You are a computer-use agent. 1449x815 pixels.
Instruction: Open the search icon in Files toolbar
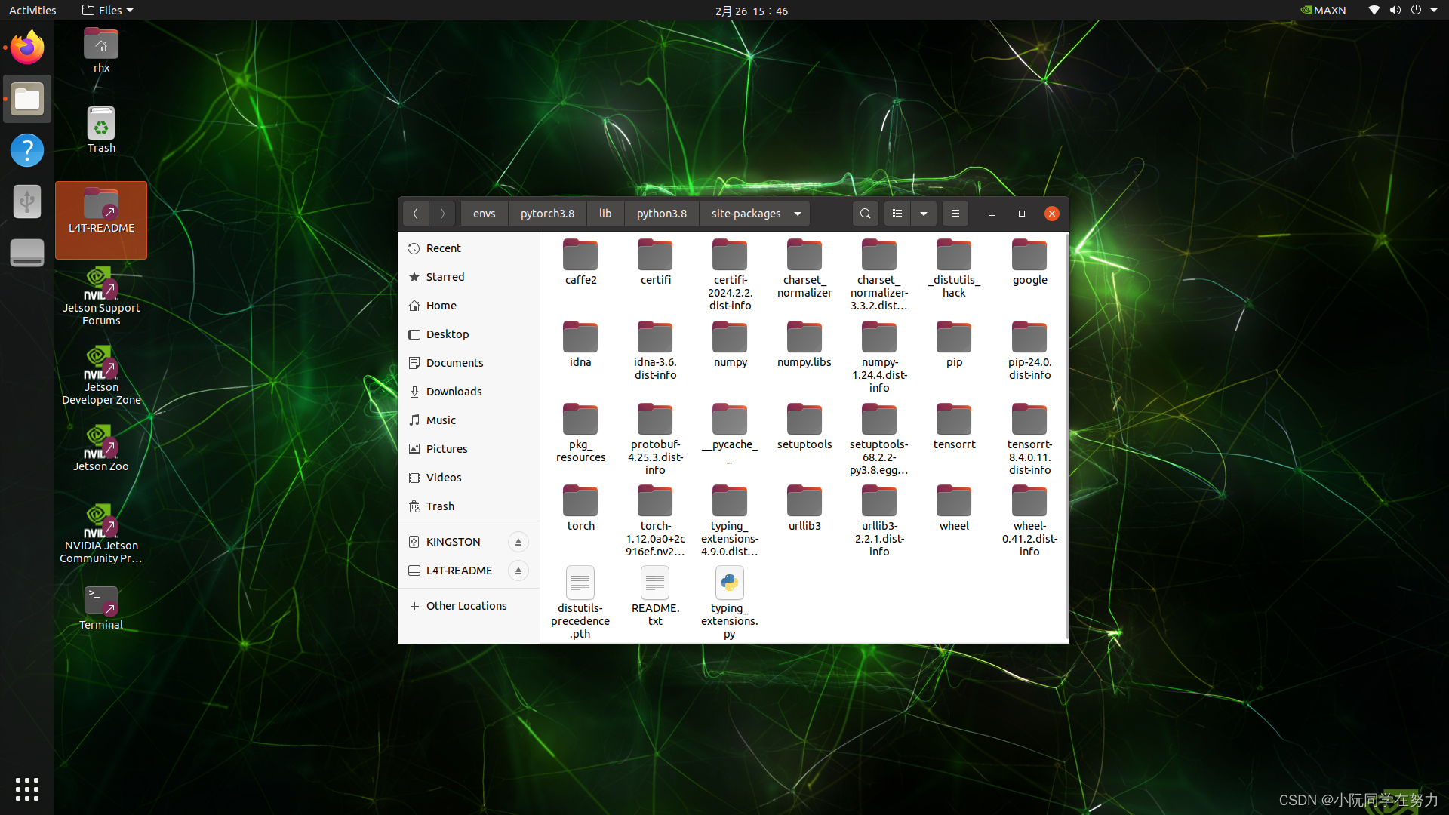[x=866, y=214]
